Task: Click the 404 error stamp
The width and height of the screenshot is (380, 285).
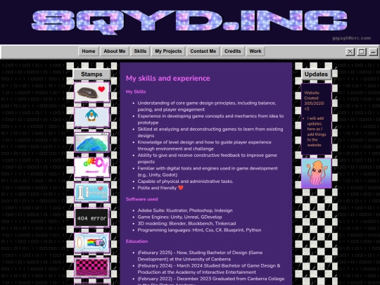Action: [92, 217]
